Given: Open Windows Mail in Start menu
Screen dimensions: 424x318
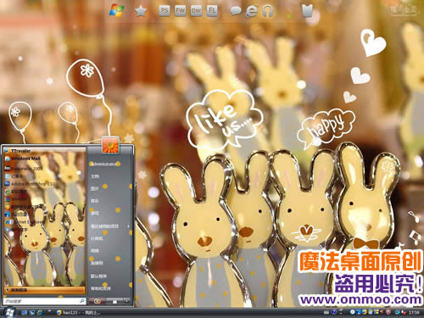Looking at the screenshot, I should click(23, 159).
